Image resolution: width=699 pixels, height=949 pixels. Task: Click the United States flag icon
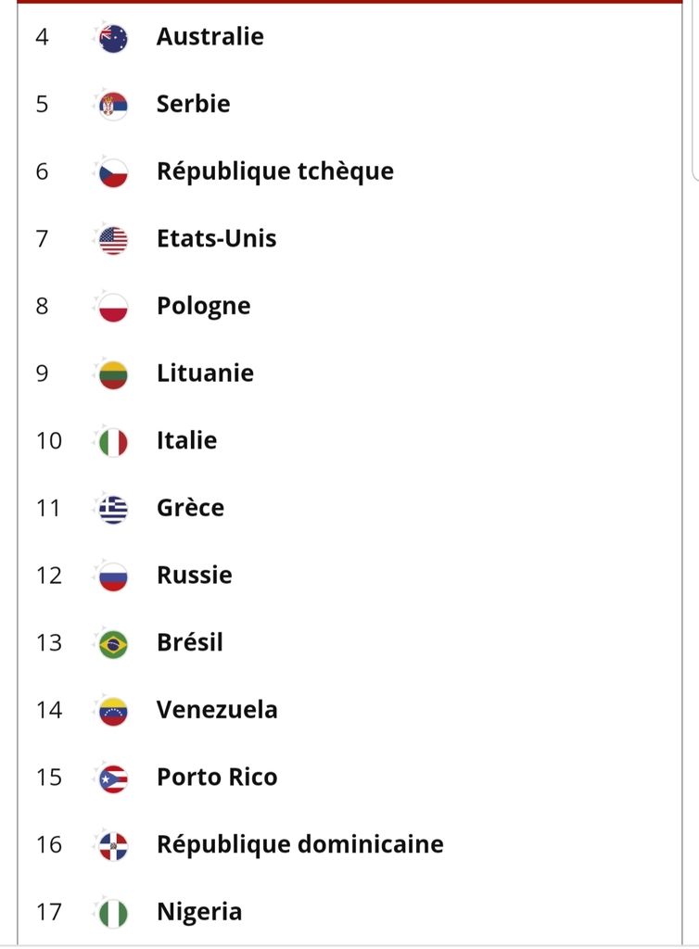click(x=113, y=240)
